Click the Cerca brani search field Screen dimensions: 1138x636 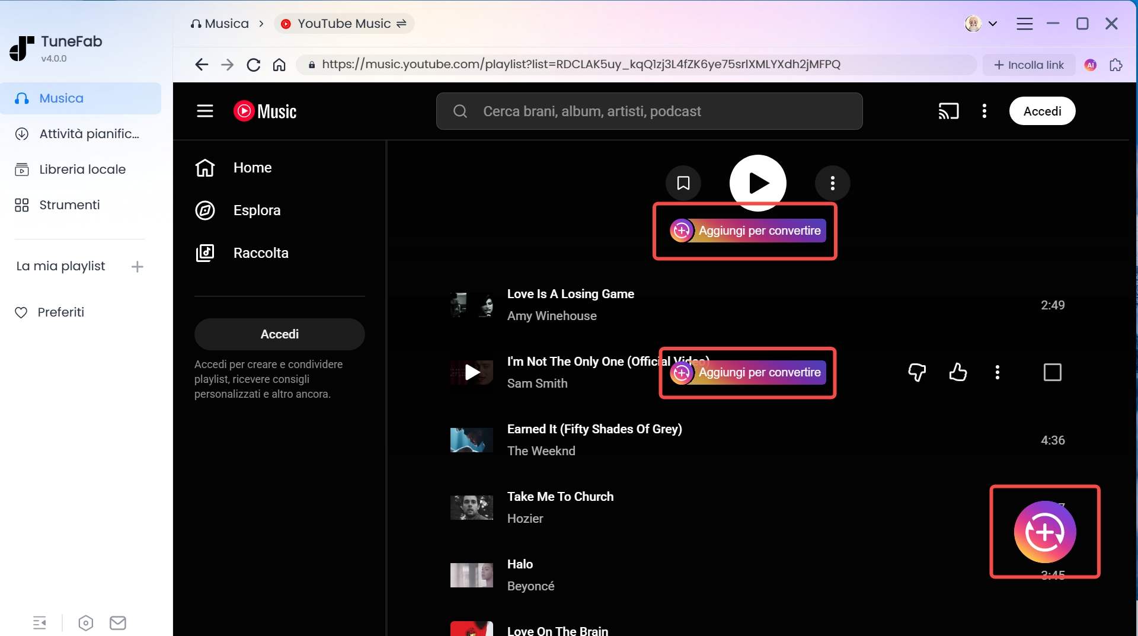(x=649, y=111)
